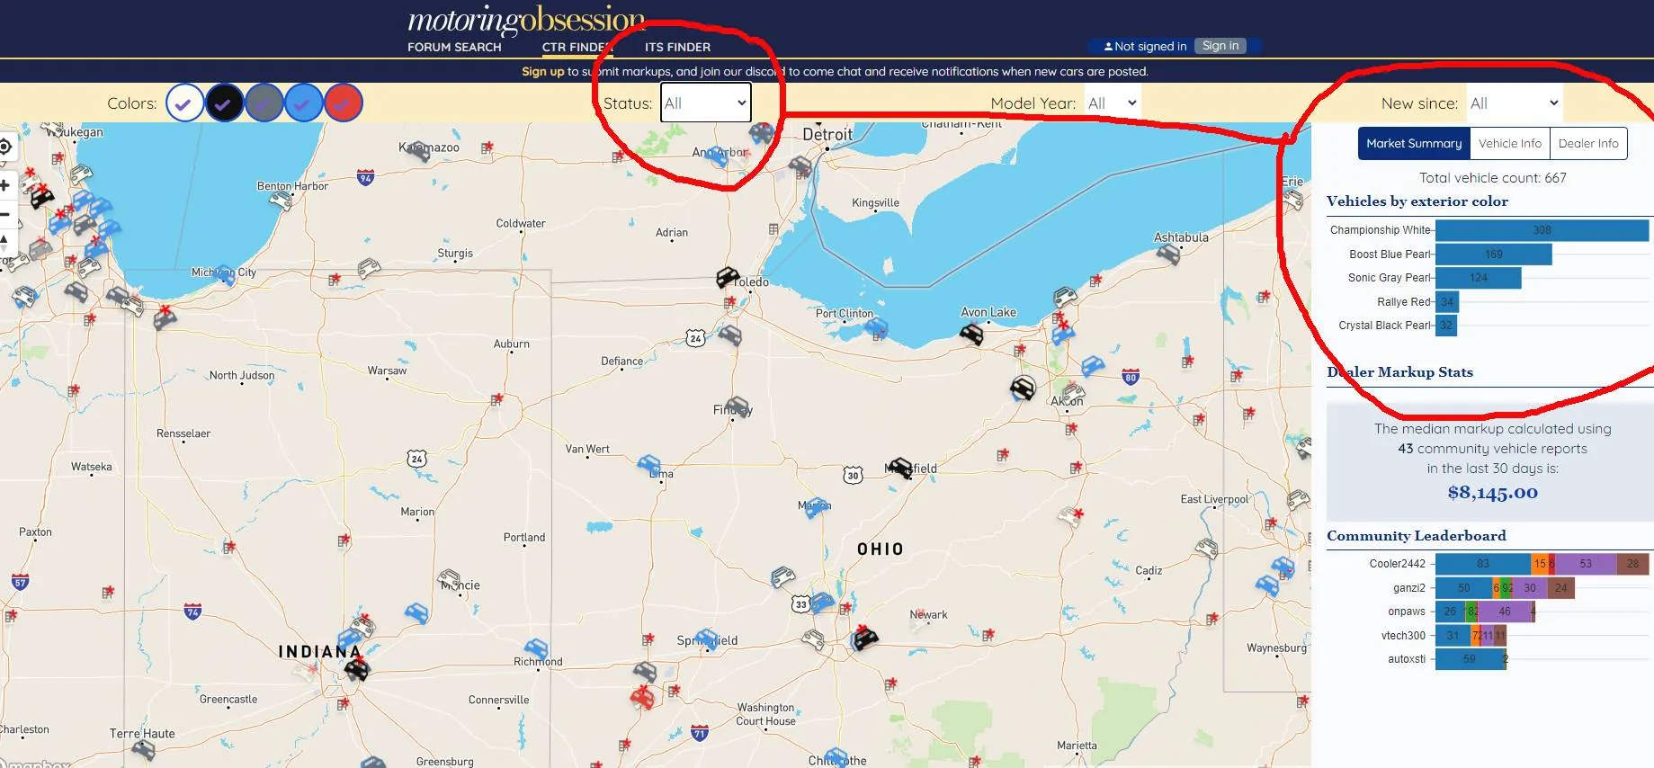This screenshot has height=768, width=1654.
Task: Toggle the black color filter circle
Action: (224, 103)
